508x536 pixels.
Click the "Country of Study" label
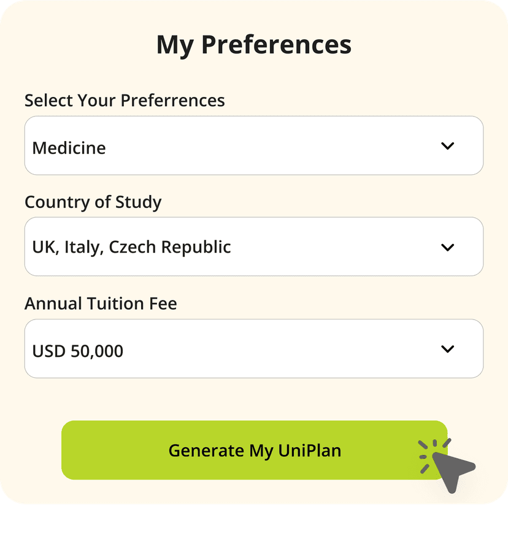pos(93,202)
